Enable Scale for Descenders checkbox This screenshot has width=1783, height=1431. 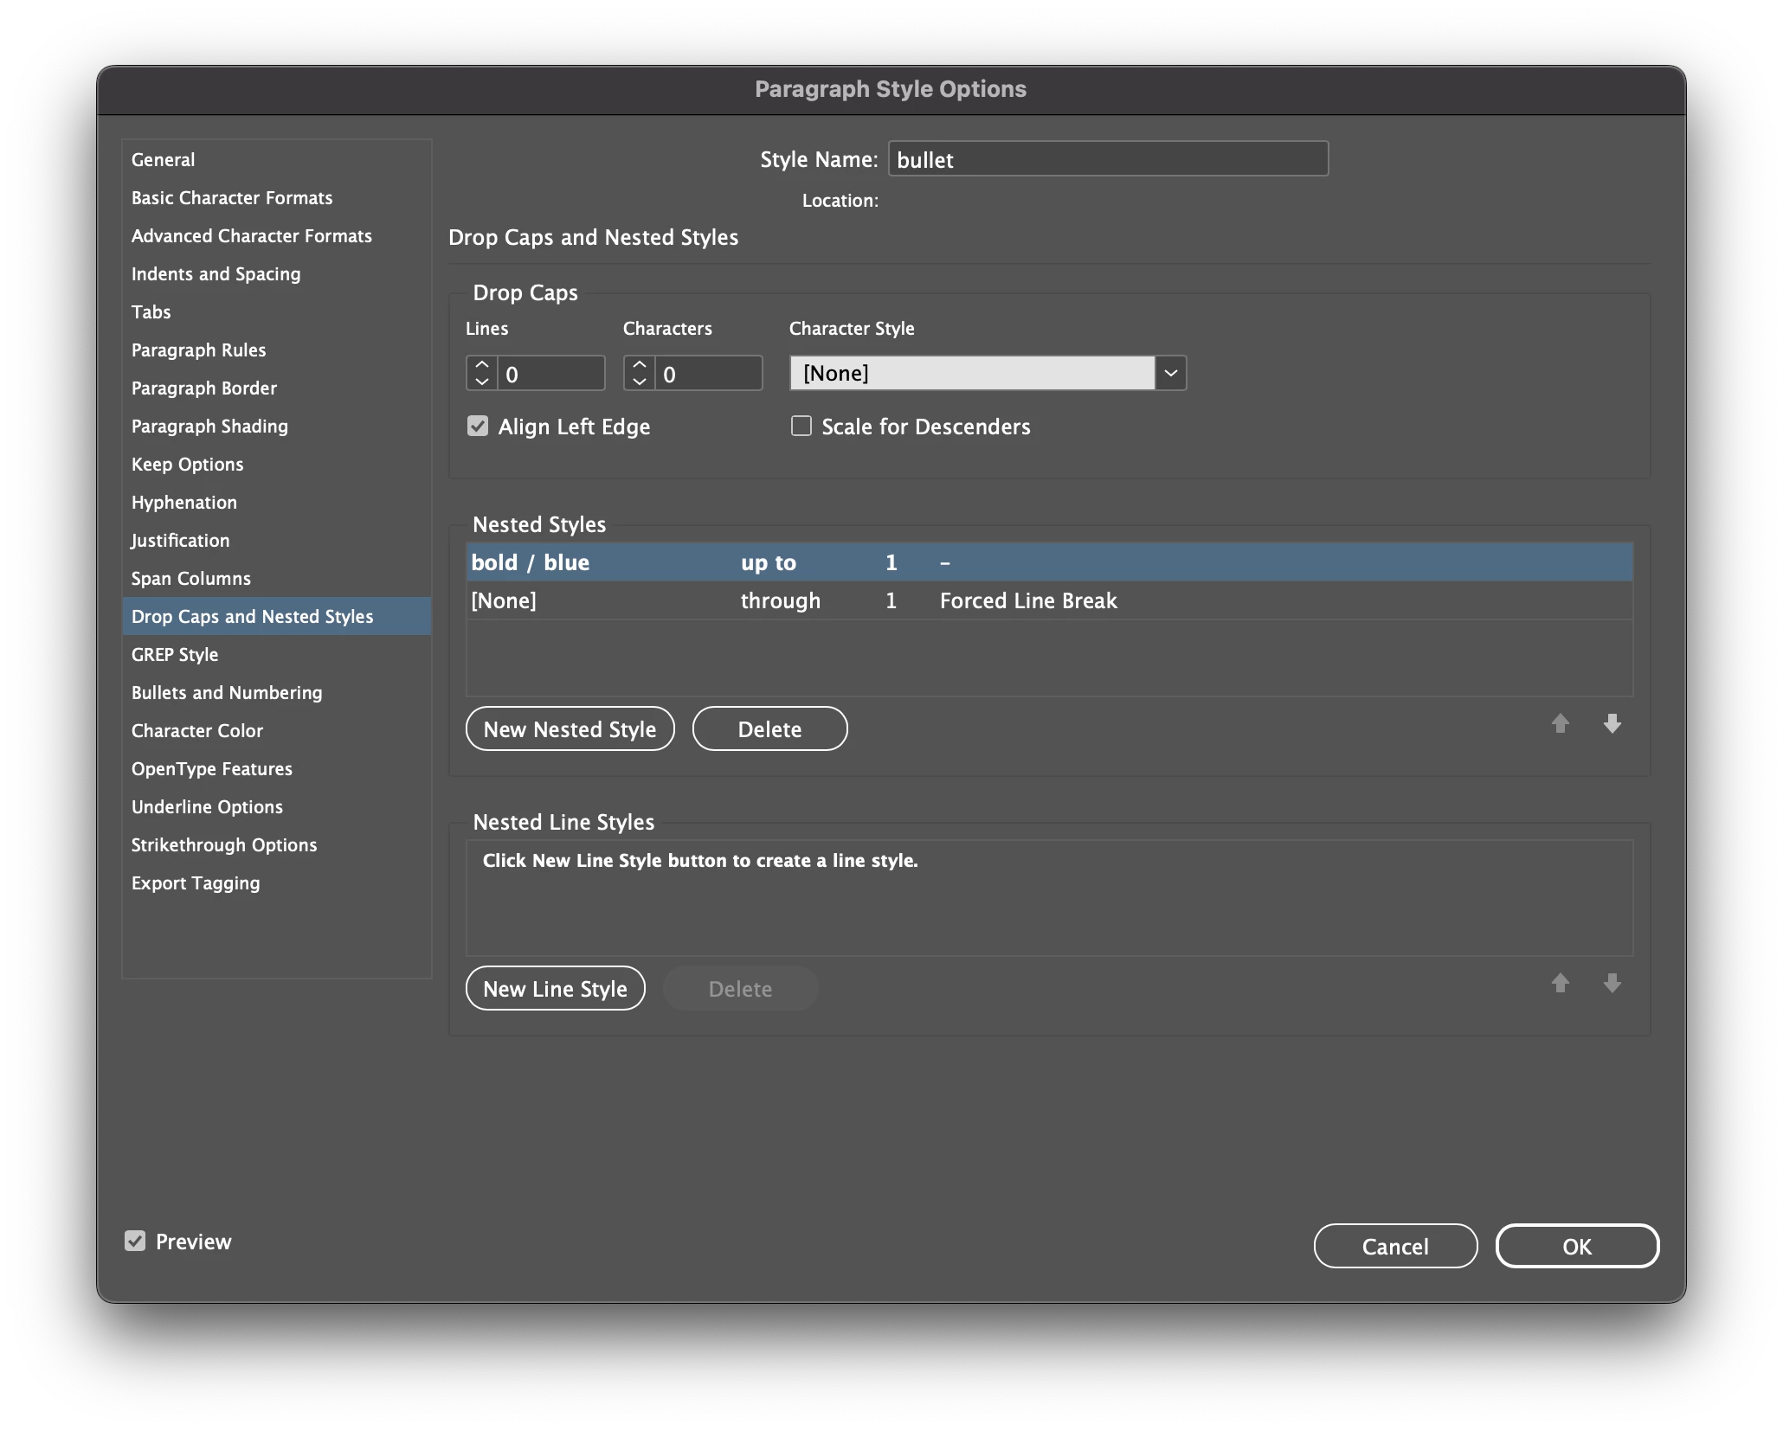pos(801,426)
